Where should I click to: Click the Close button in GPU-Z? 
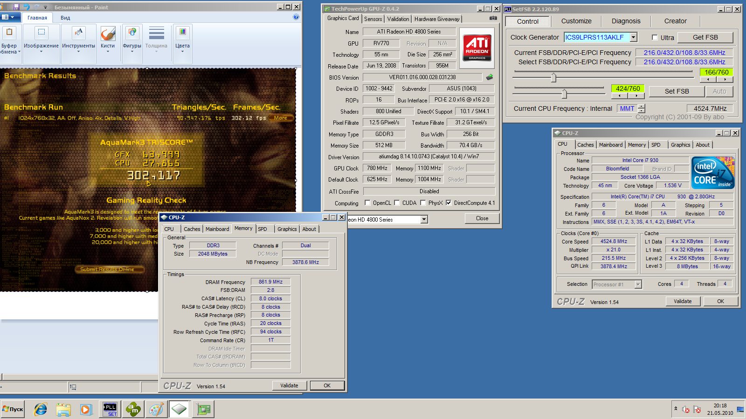[x=482, y=218]
